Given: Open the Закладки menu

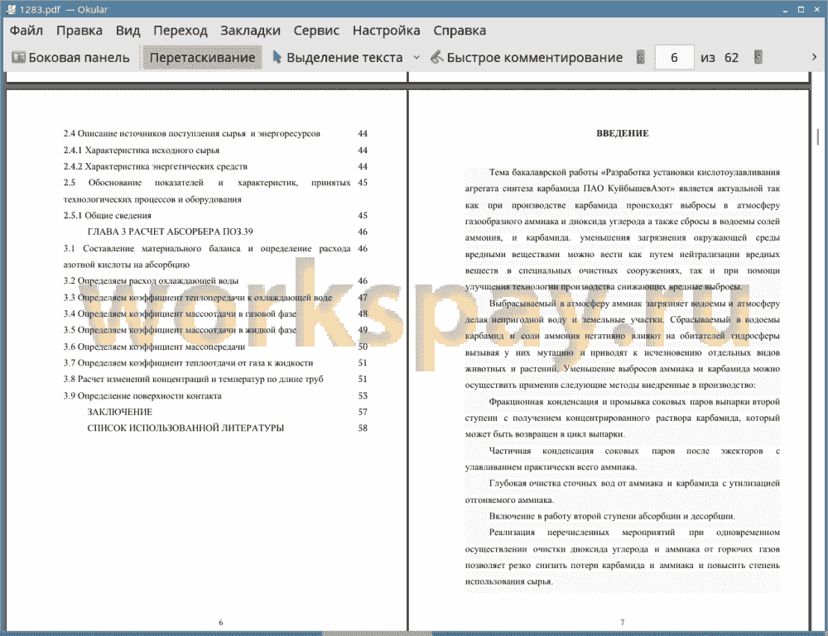Looking at the screenshot, I should [250, 31].
